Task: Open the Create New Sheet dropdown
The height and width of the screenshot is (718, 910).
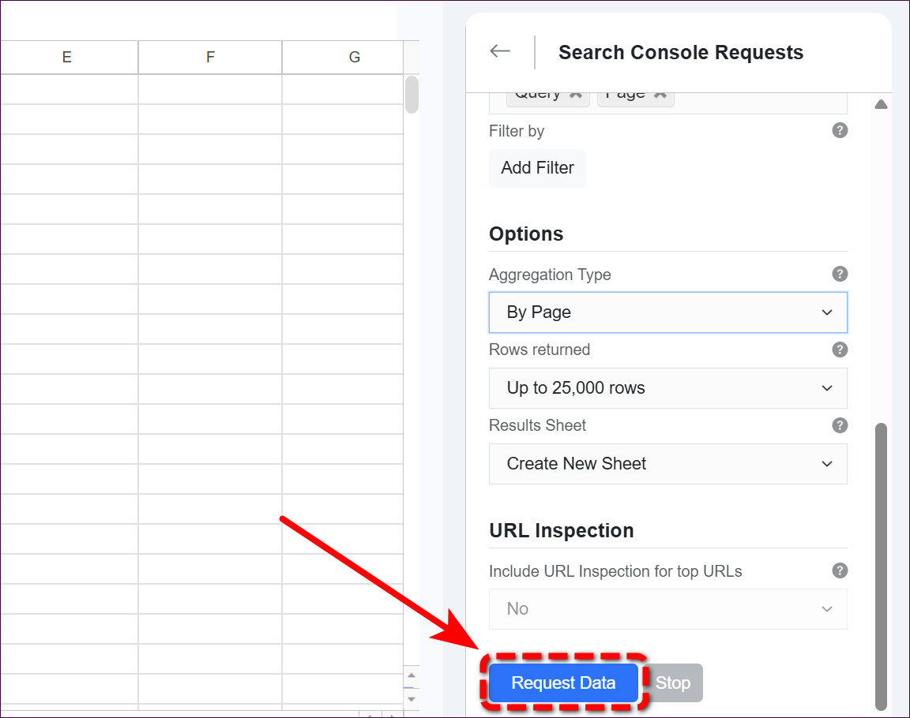Action: click(668, 464)
